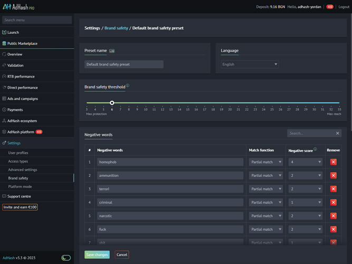Viewport: 352px width, 264px height.
Task: Go to Advanced settings submenu item
Action: [23, 169]
